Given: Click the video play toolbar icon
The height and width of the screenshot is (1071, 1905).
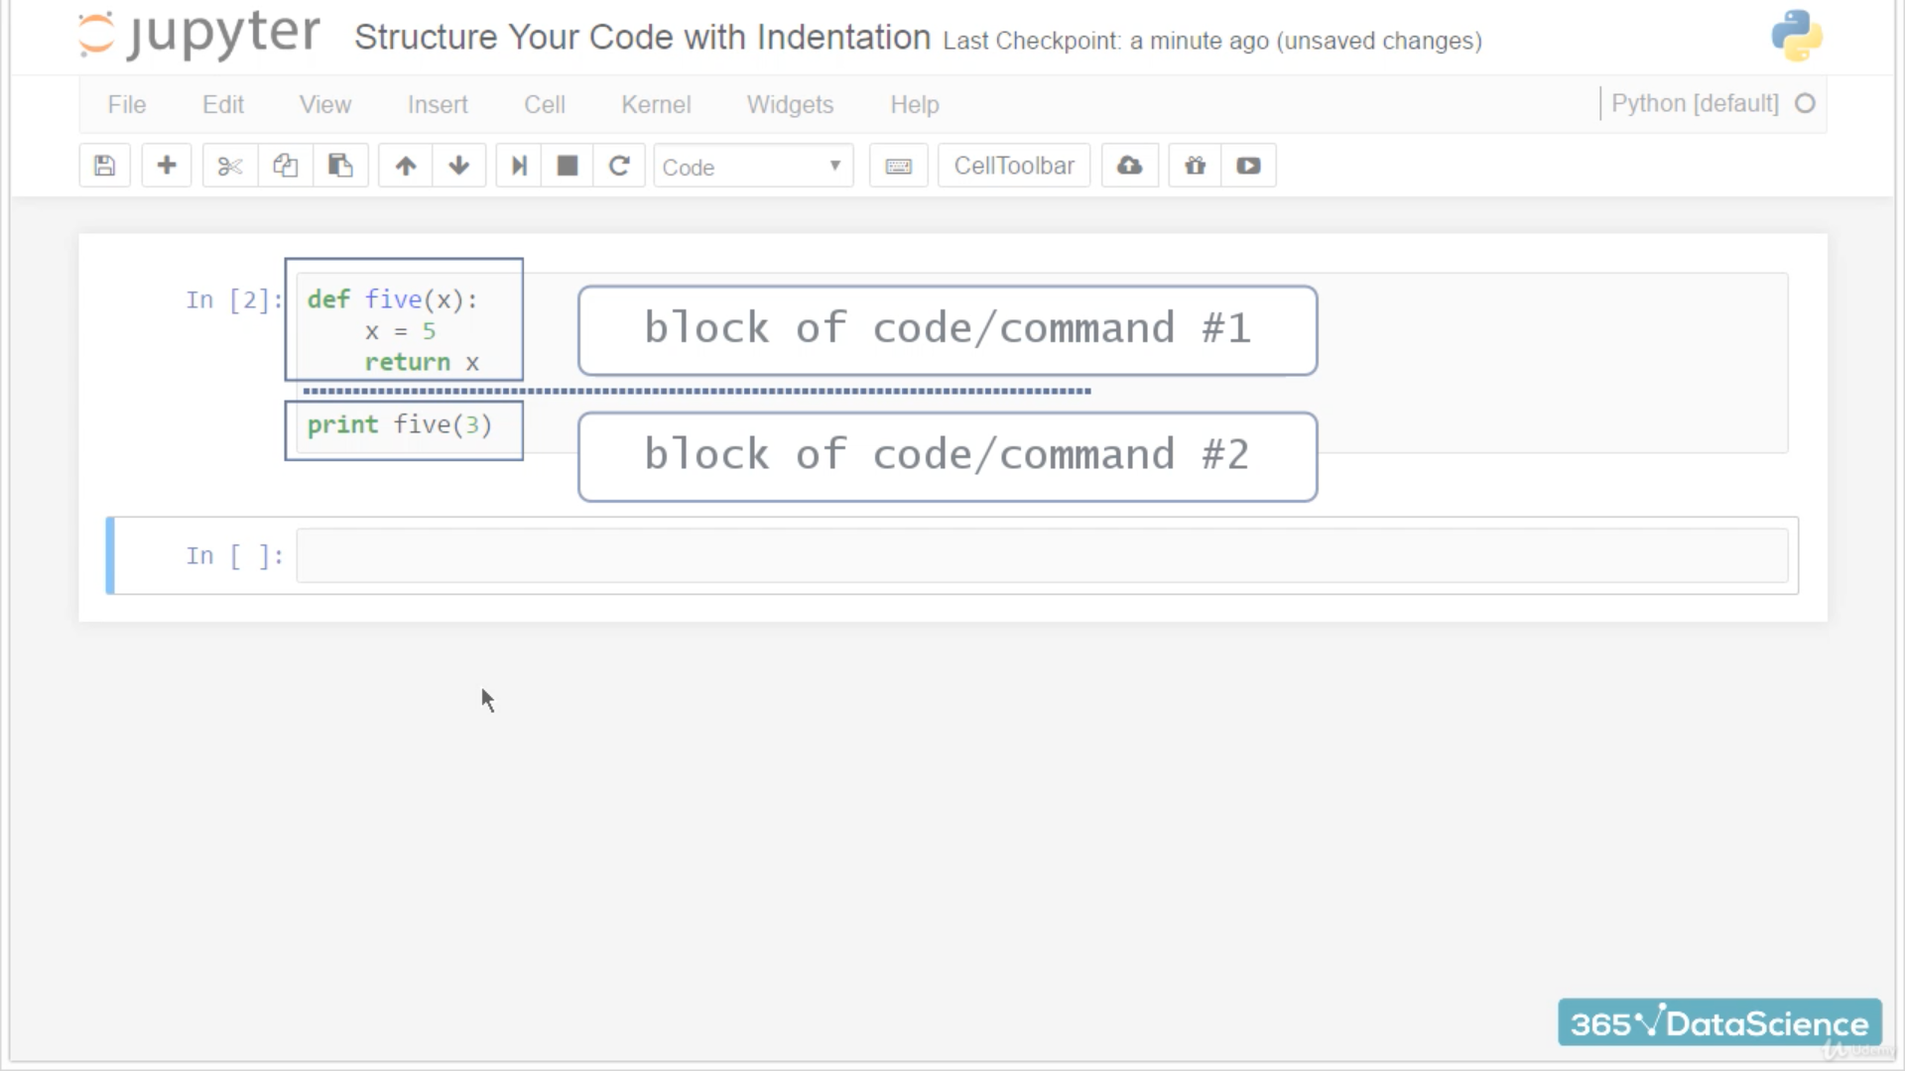Looking at the screenshot, I should pyautogui.click(x=1248, y=166).
